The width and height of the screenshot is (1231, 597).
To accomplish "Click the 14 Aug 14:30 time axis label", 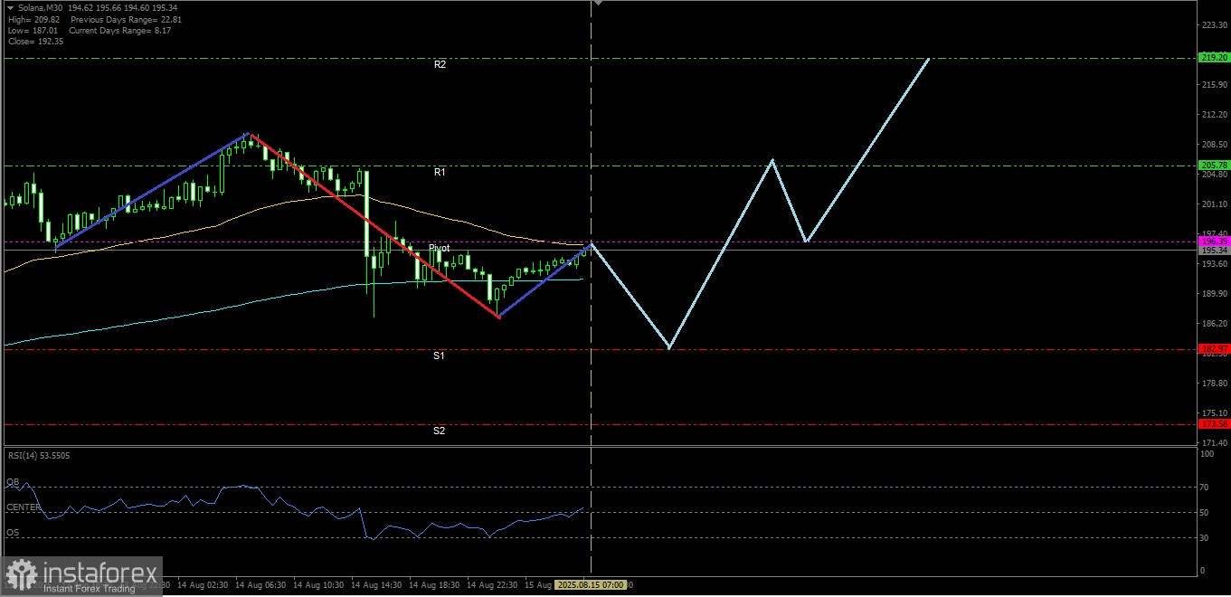I will [377, 585].
